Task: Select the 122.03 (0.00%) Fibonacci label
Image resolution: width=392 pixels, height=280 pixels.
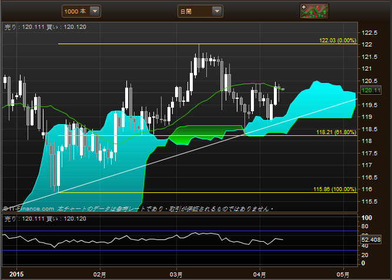Action: point(337,40)
